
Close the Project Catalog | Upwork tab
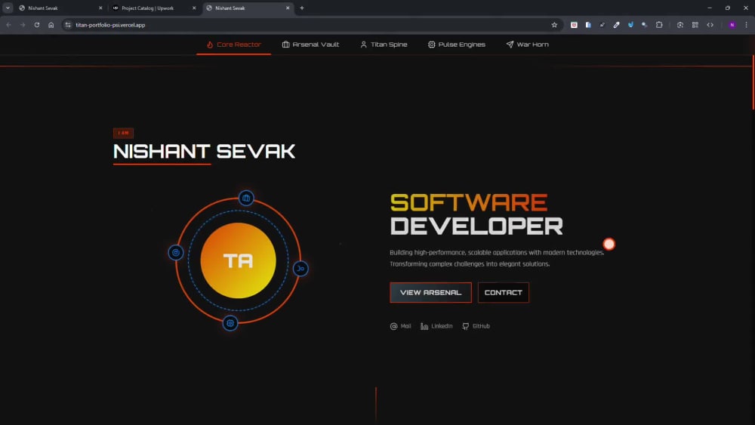[x=194, y=8]
